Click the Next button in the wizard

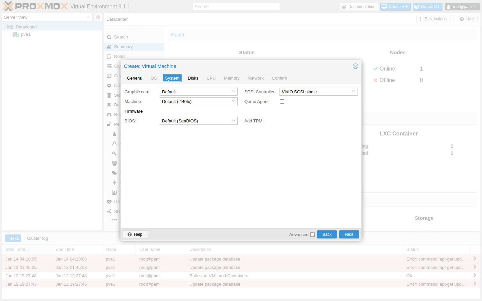coord(349,234)
